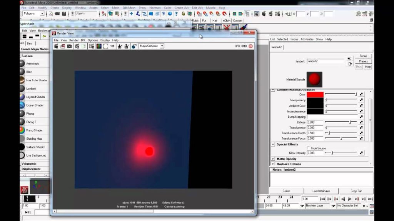Set real size with the 1:1 button

tap(112, 46)
